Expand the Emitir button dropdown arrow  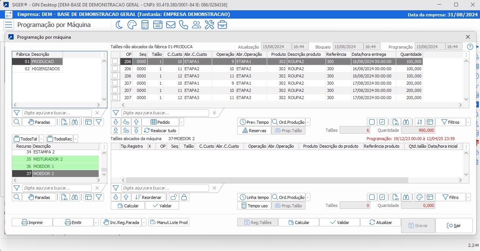pos(96,223)
